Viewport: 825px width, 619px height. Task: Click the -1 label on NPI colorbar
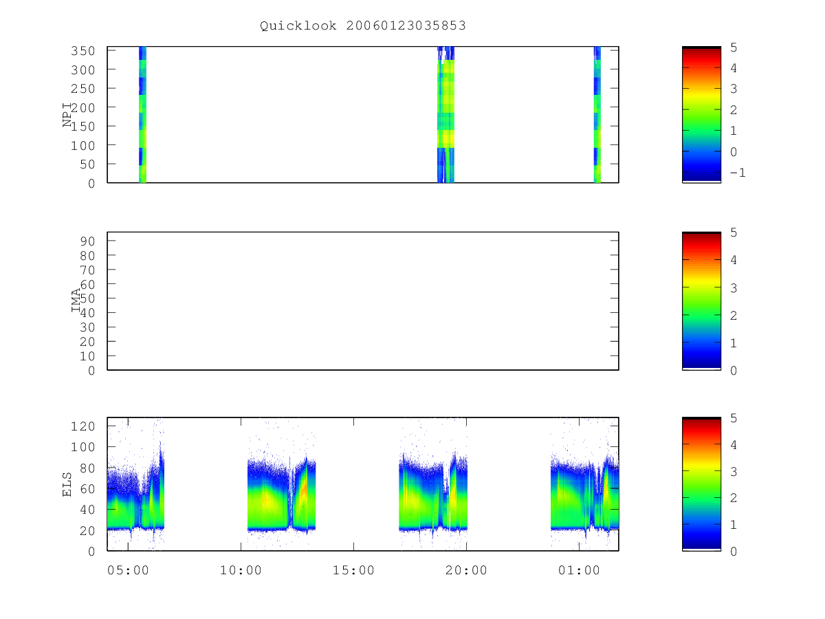click(737, 173)
